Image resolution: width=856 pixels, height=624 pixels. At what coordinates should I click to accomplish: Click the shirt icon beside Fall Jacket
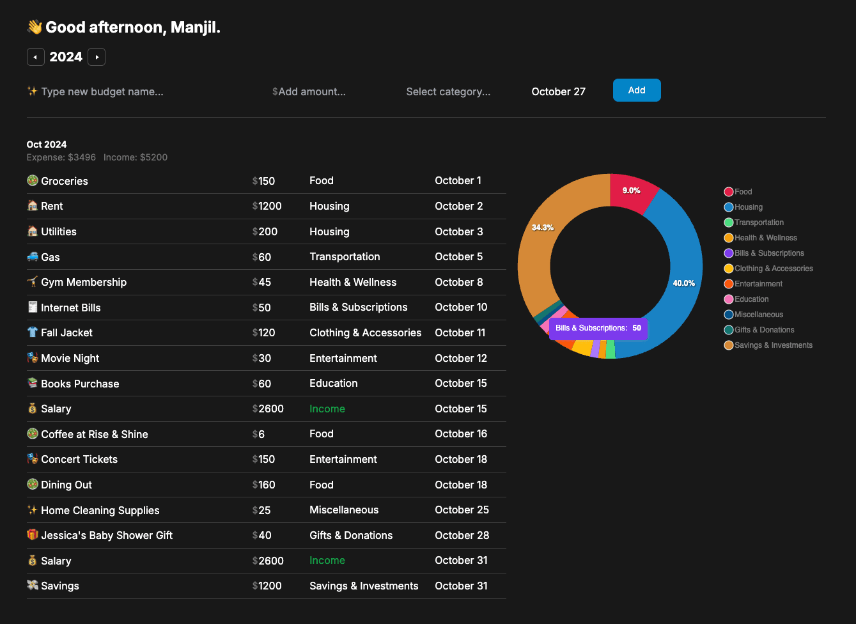(33, 332)
